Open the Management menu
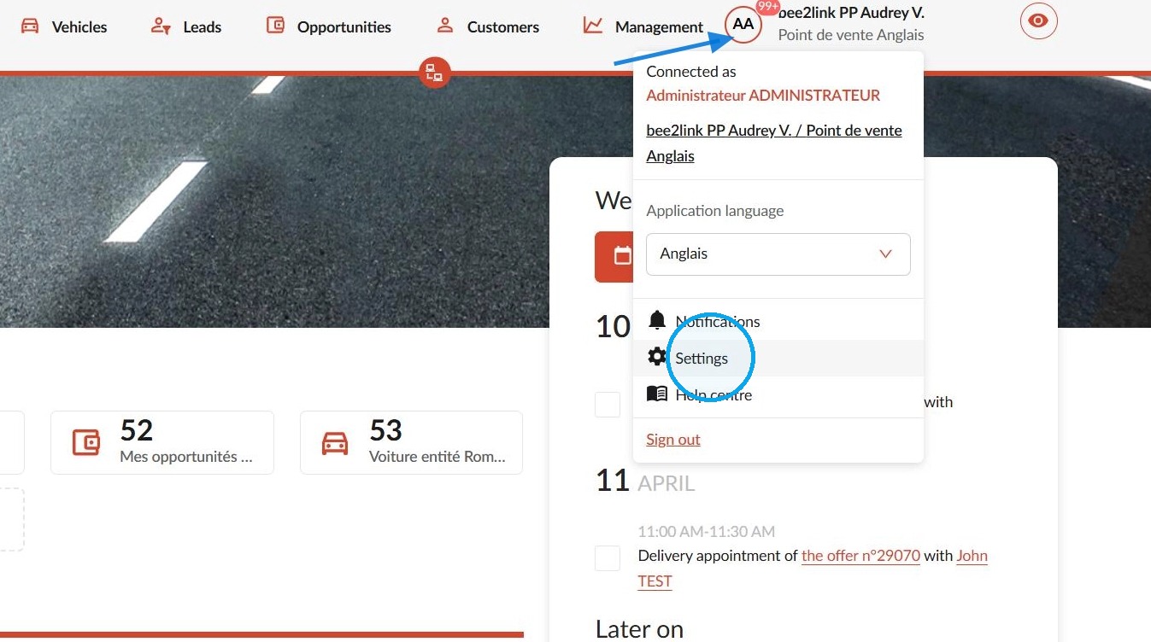Image resolution: width=1151 pixels, height=642 pixels. 643,26
